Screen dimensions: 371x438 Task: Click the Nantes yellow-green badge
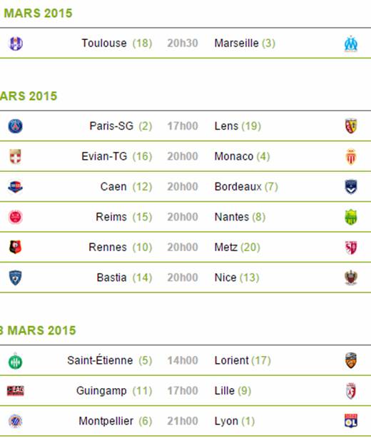pos(351,217)
